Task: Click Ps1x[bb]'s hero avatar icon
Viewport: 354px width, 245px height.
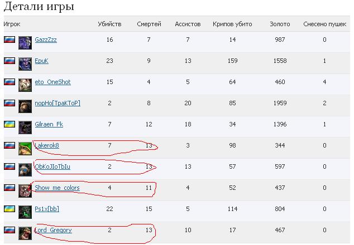Action: [x=25, y=212]
